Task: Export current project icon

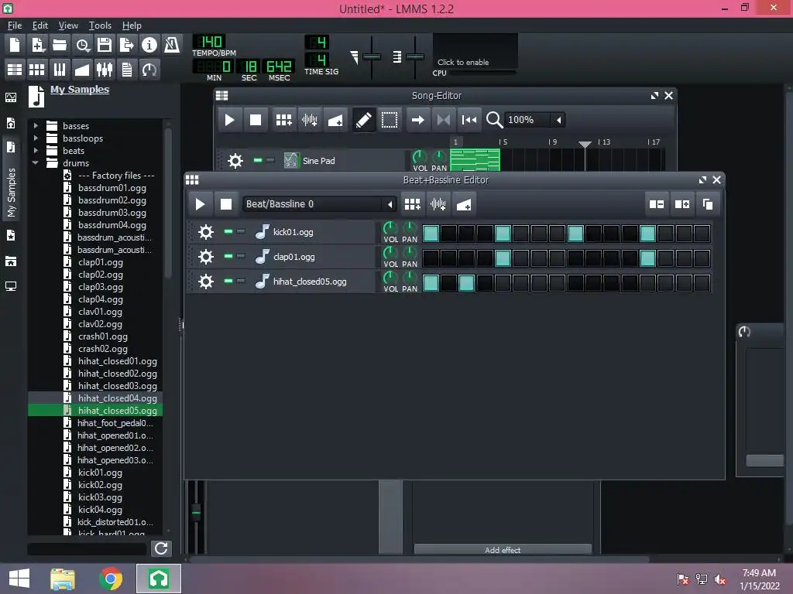Action: coord(127,45)
